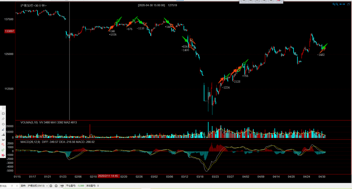Select the ellipse drawing tool
Viewport: 352px width, 189px height.
[x=3, y=124]
